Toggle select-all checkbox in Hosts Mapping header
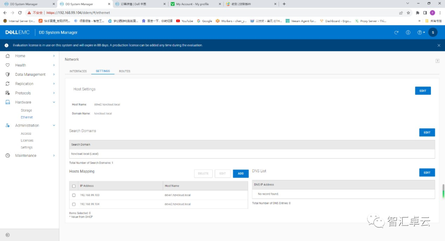445x241 pixels. click(74, 186)
